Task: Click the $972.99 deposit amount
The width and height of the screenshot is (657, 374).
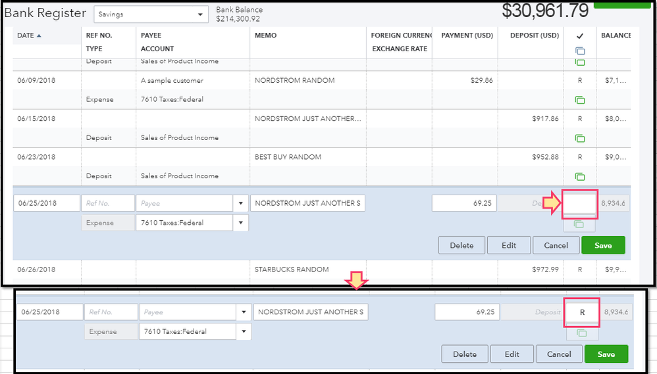Action: pyautogui.click(x=545, y=270)
